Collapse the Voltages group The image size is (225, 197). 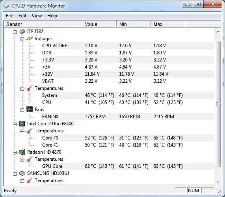22,39
